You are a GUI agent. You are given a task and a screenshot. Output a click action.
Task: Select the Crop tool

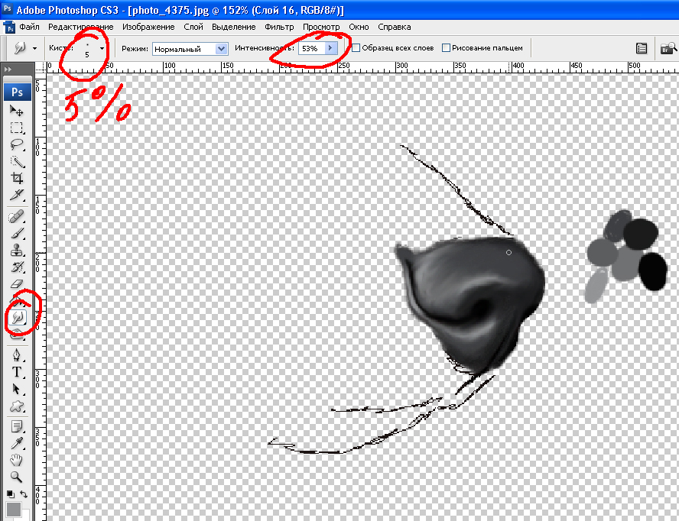[17, 178]
